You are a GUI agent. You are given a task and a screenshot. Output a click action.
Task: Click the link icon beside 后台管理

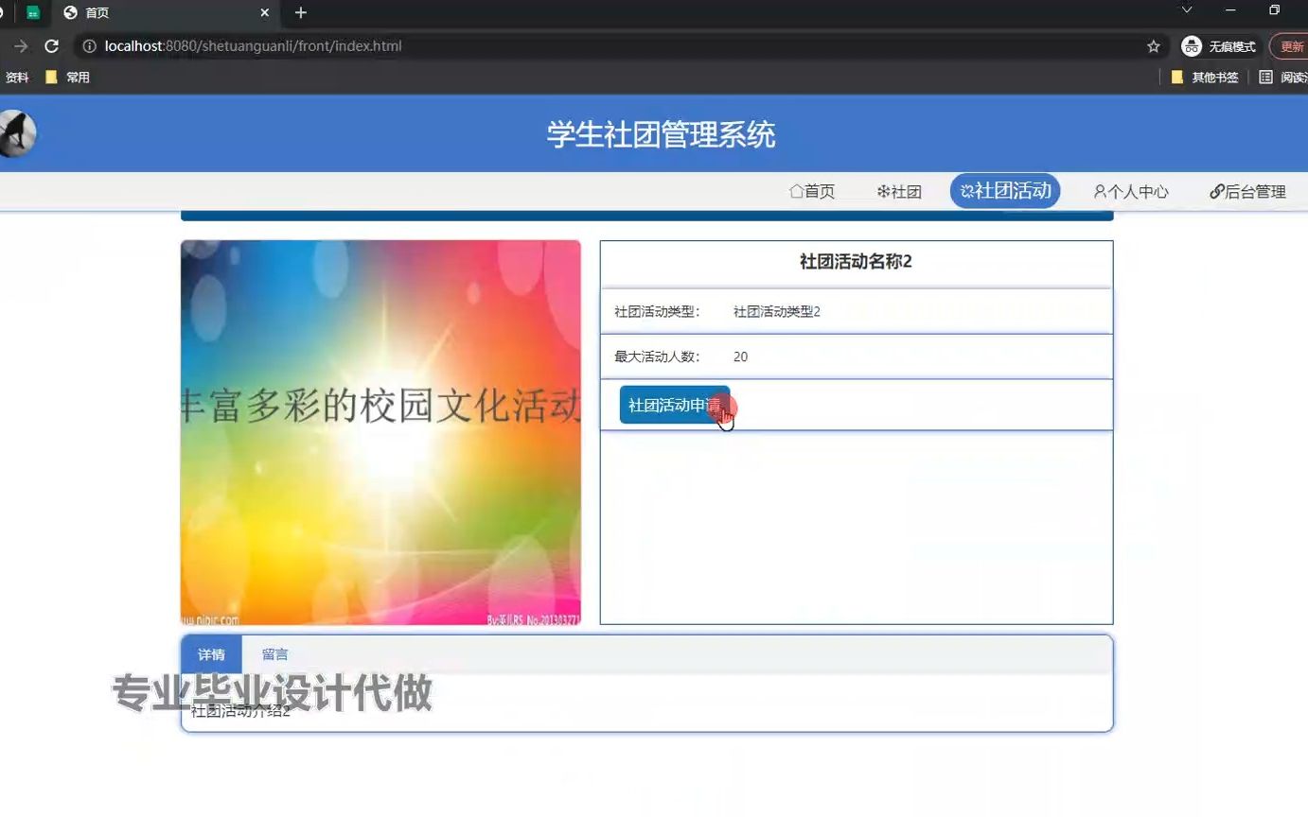1218,191
